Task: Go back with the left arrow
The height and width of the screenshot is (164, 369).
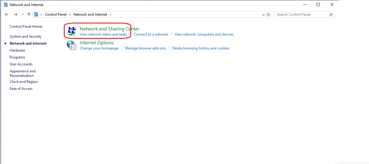Action: tap(6, 14)
